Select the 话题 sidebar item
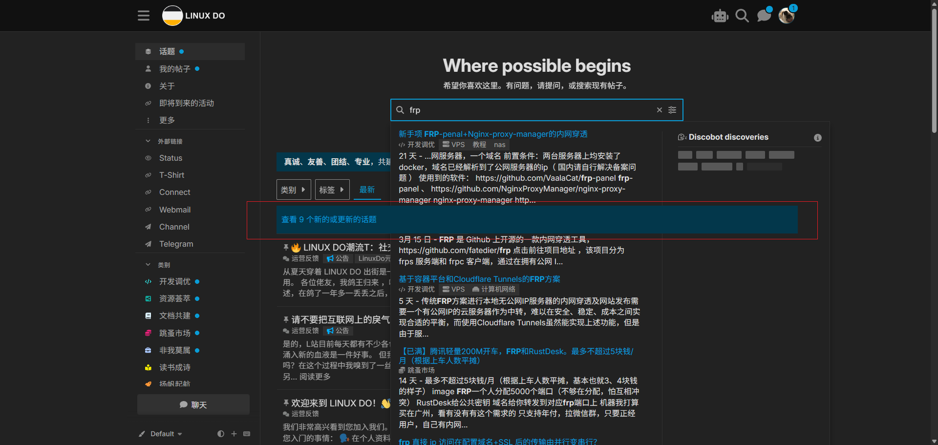Image resolution: width=938 pixels, height=445 pixels. point(190,51)
